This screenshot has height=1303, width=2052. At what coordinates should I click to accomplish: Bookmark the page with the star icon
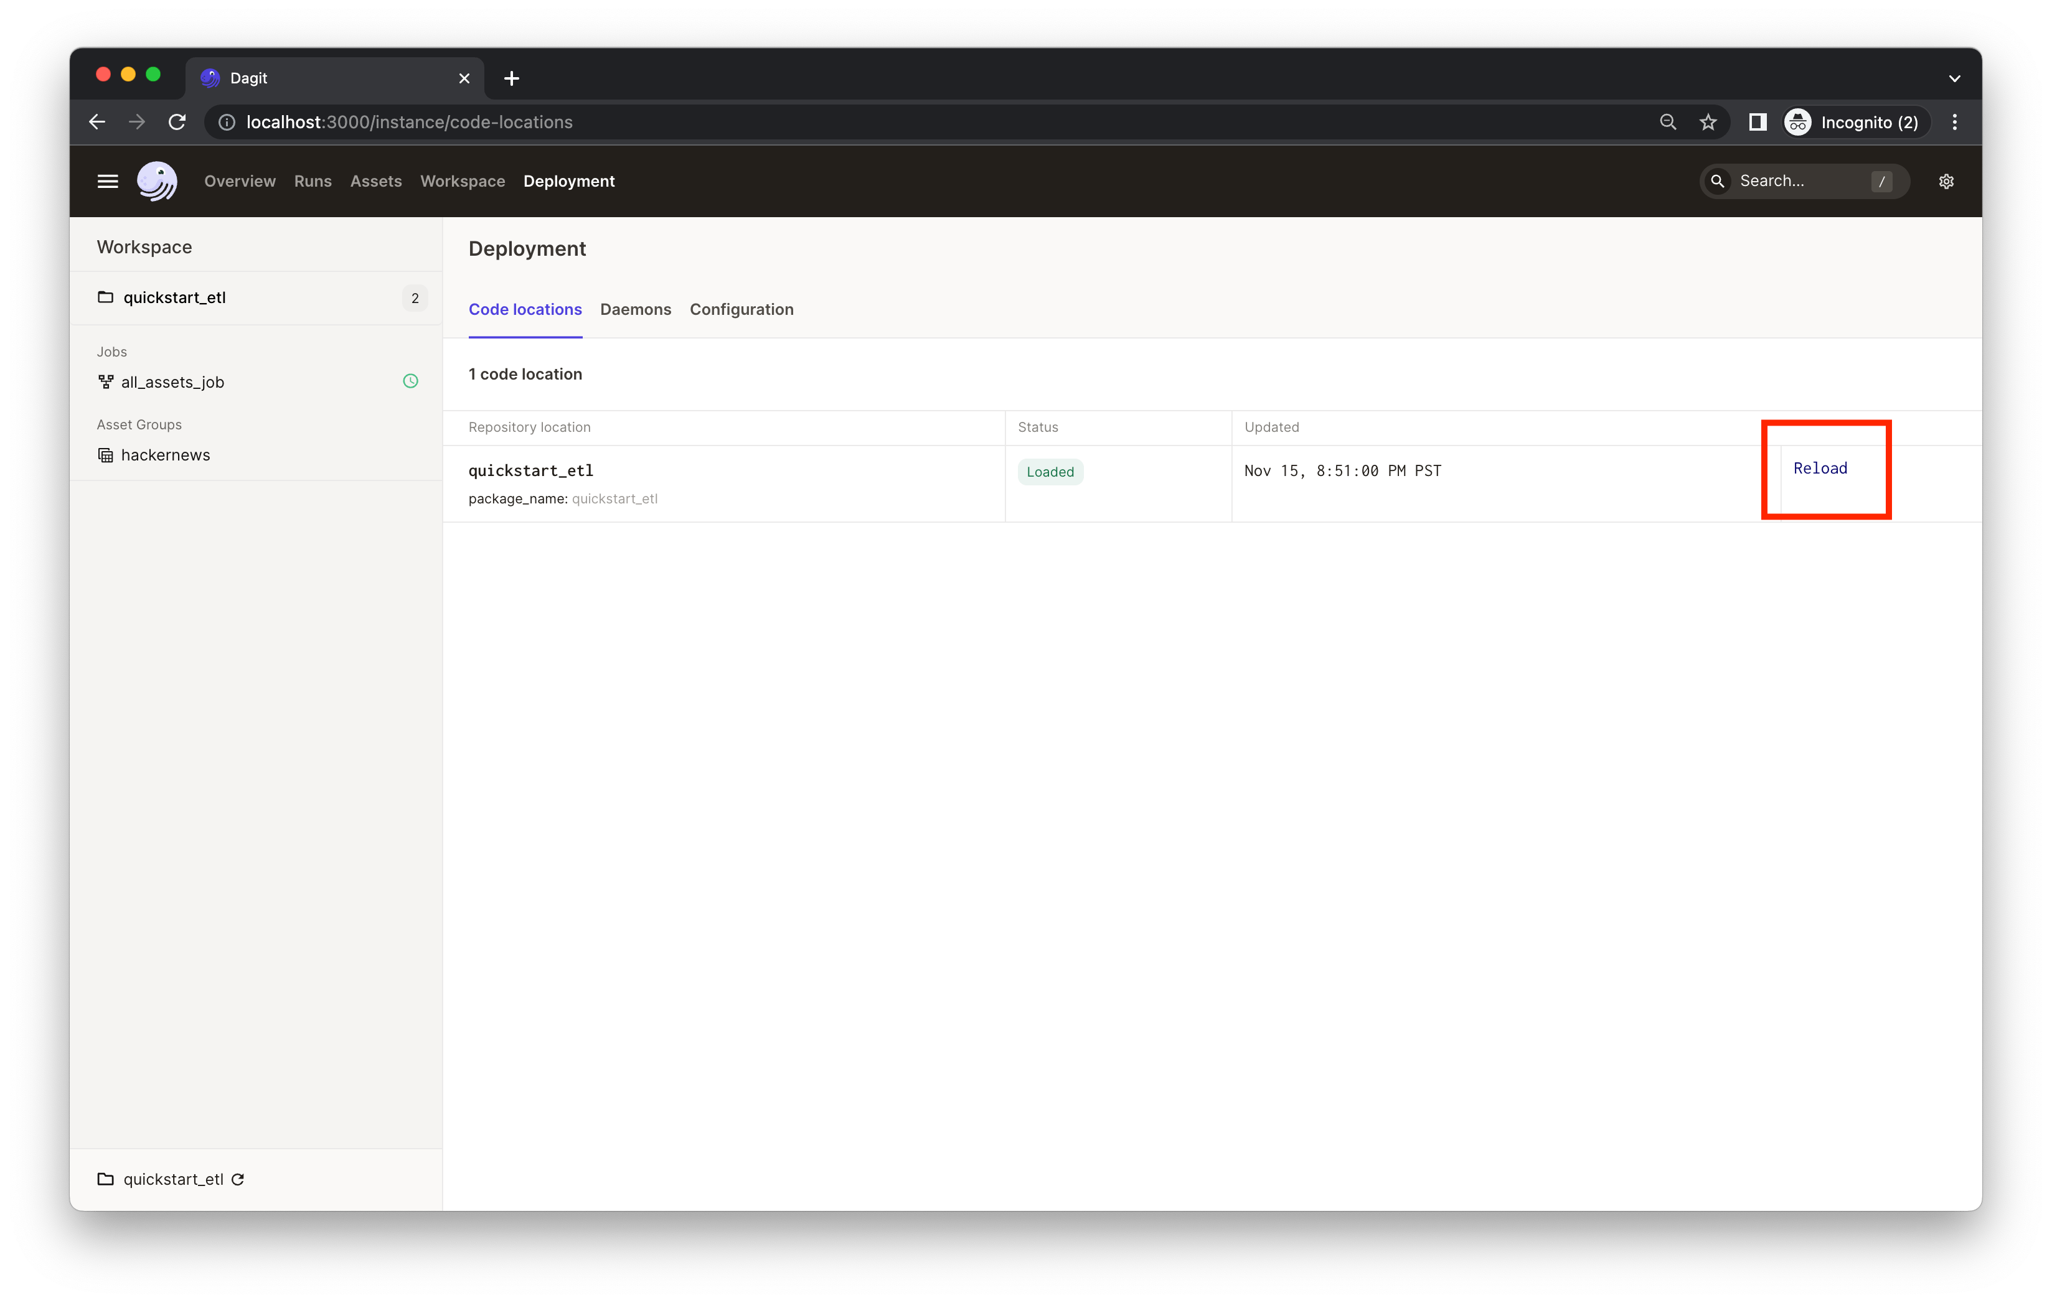pyautogui.click(x=1708, y=123)
